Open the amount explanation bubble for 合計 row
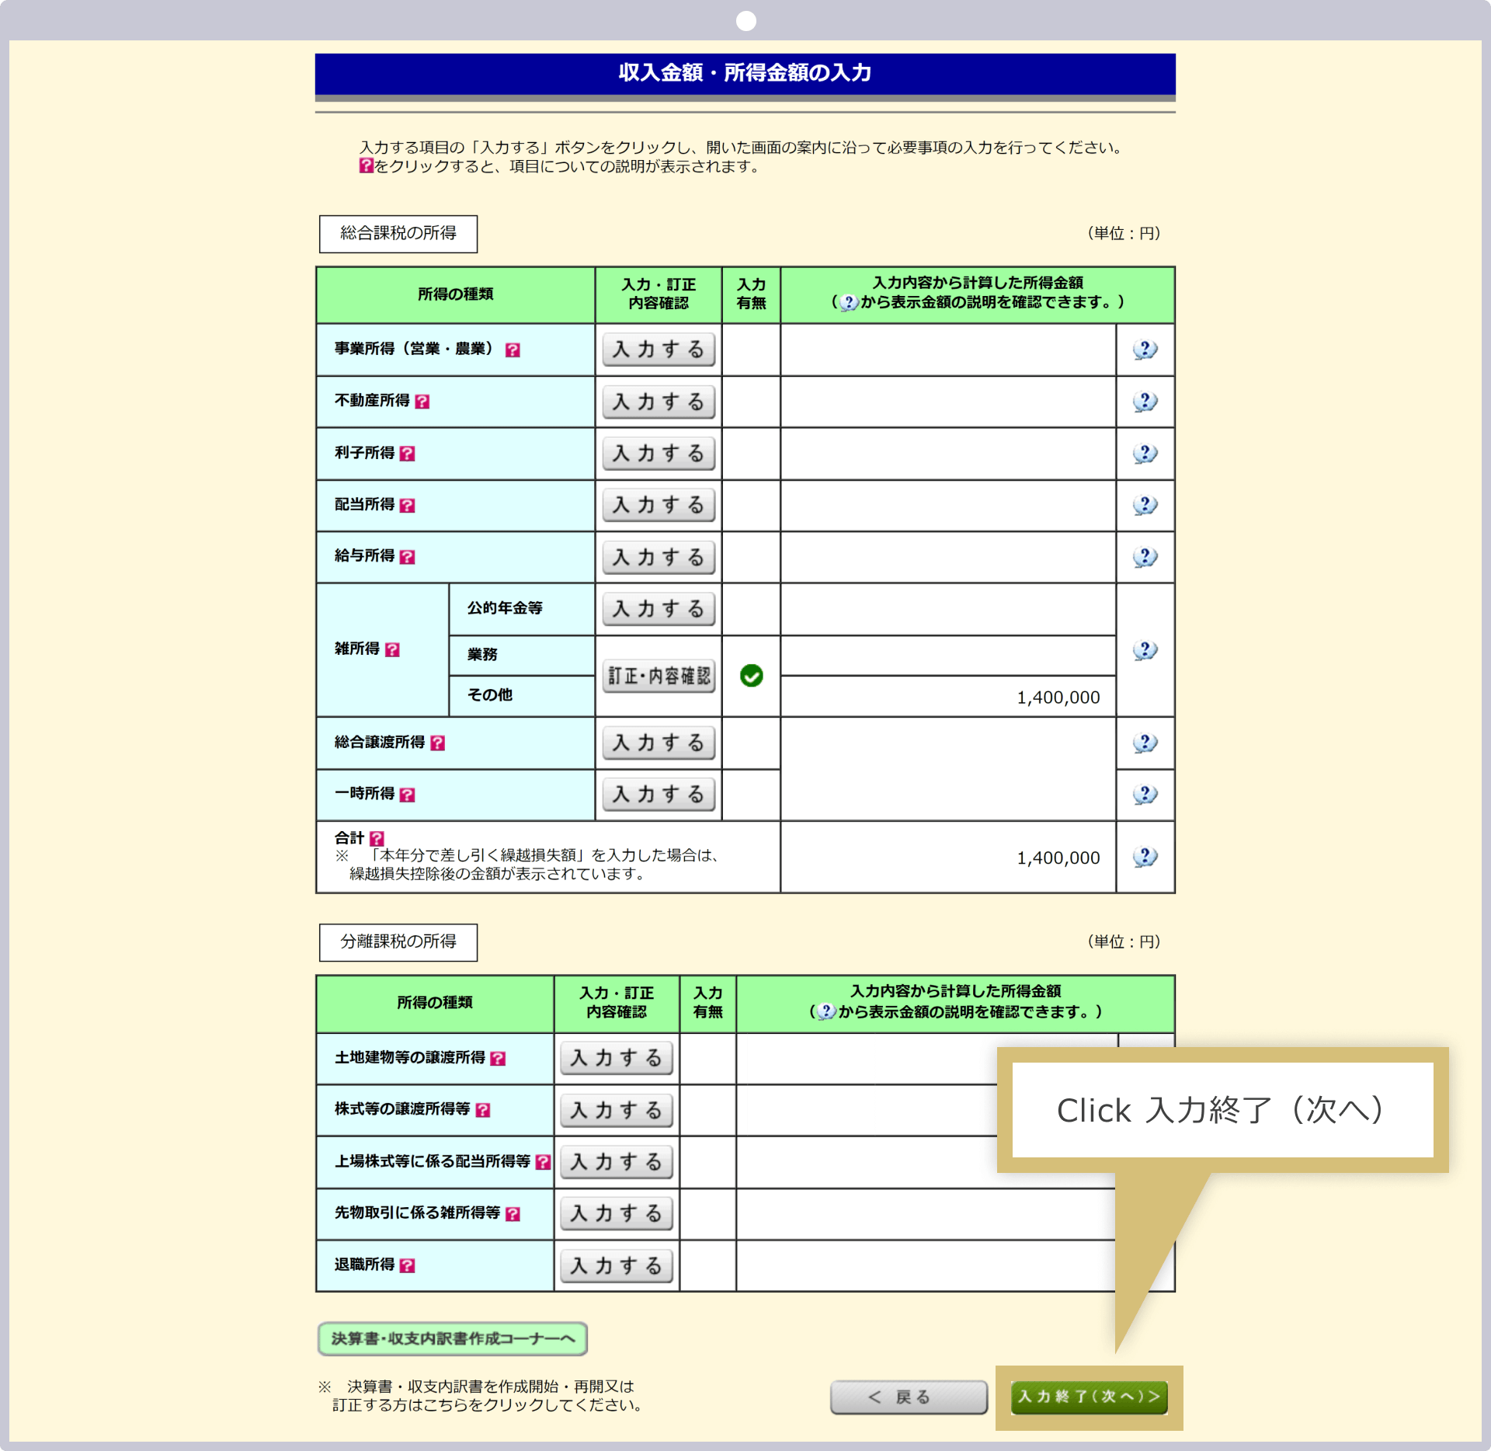The image size is (1491, 1451). tap(1145, 857)
